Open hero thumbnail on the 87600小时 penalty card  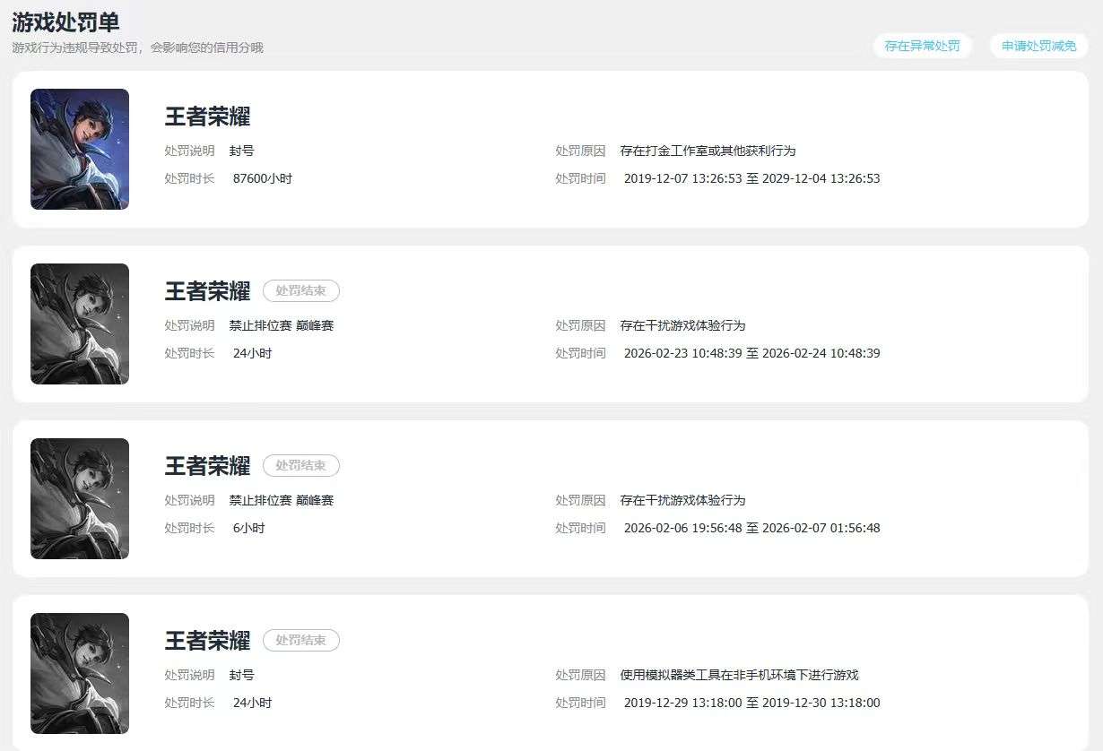pyautogui.click(x=80, y=149)
